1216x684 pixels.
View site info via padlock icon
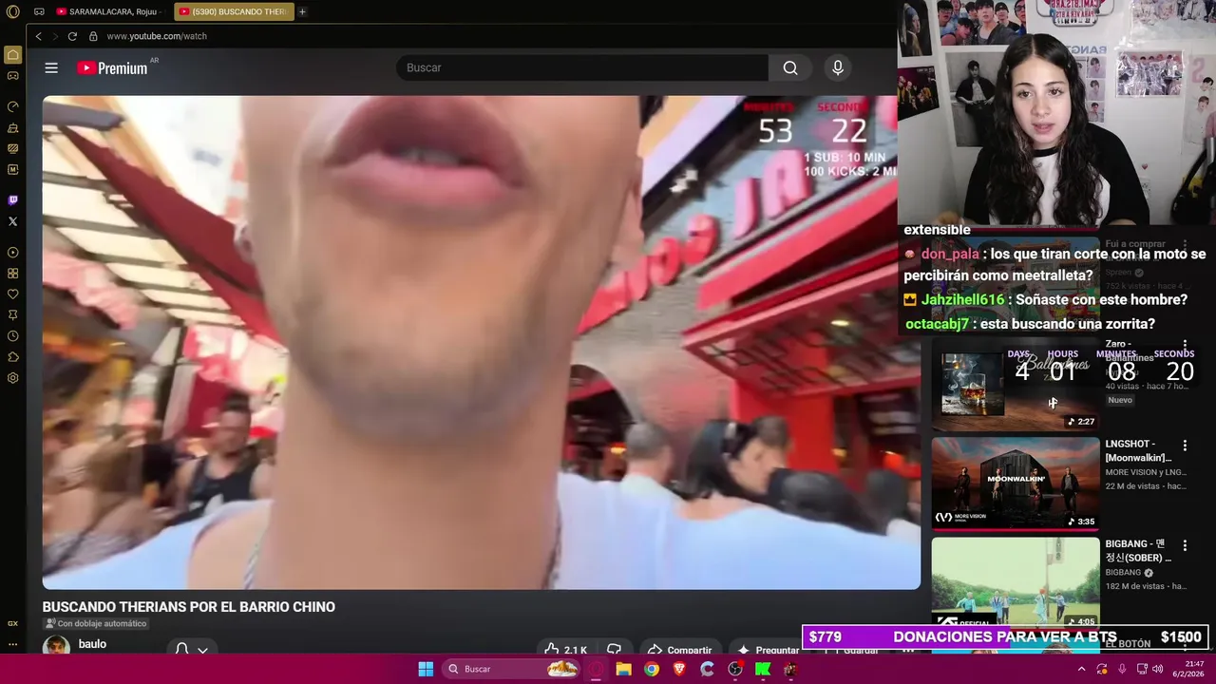tap(93, 36)
